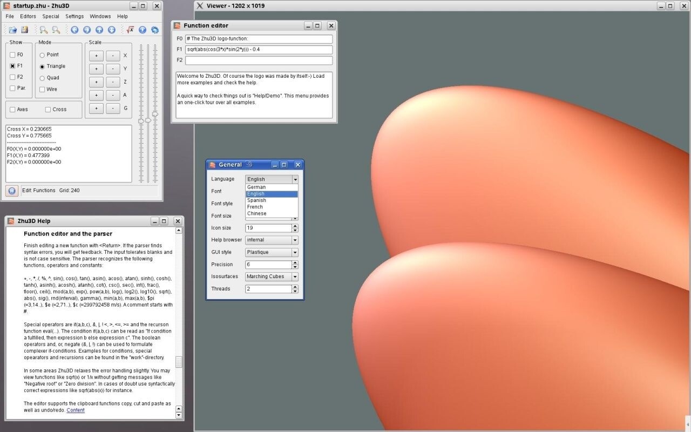Click the plus button for G scale
This screenshot has height=432, width=691.
pos(96,109)
